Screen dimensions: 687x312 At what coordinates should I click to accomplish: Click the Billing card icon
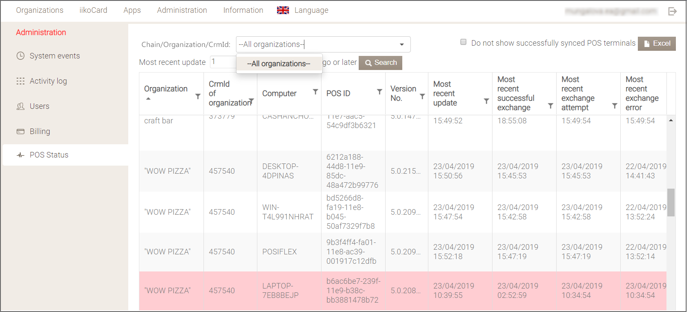[x=21, y=131]
